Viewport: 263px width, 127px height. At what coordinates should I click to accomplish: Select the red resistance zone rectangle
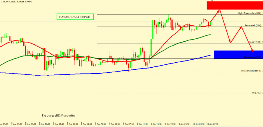235,5
